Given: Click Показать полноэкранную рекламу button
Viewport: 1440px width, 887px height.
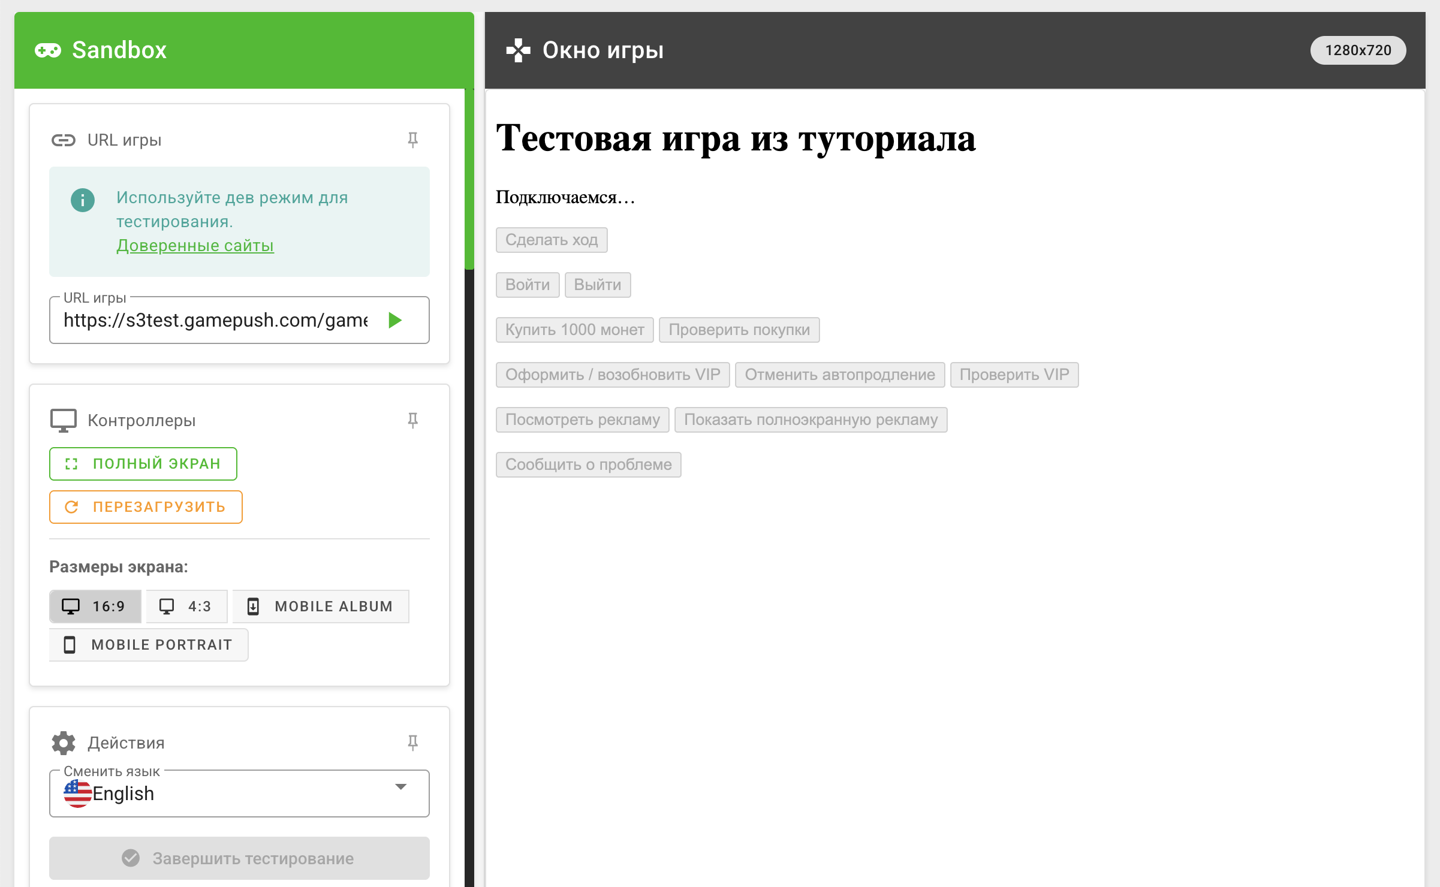Looking at the screenshot, I should point(811,420).
